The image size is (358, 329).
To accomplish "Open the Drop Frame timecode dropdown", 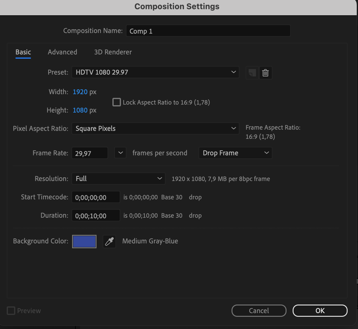I will (235, 153).
